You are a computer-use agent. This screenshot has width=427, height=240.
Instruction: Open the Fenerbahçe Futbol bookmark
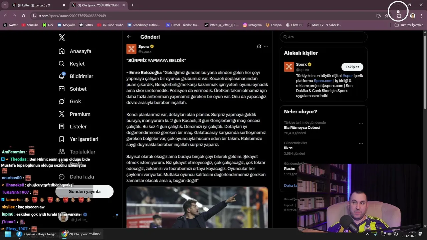[143, 25]
